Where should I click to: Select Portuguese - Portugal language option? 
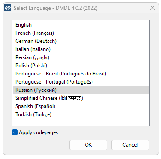tap(81, 82)
